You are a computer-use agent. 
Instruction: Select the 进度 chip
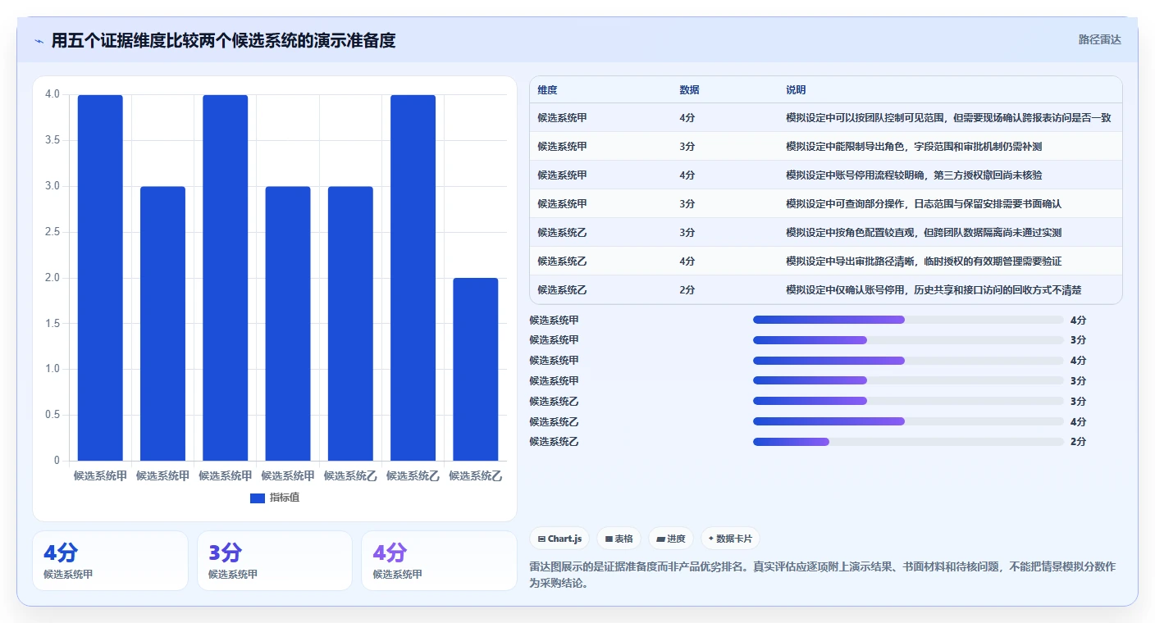click(670, 539)
